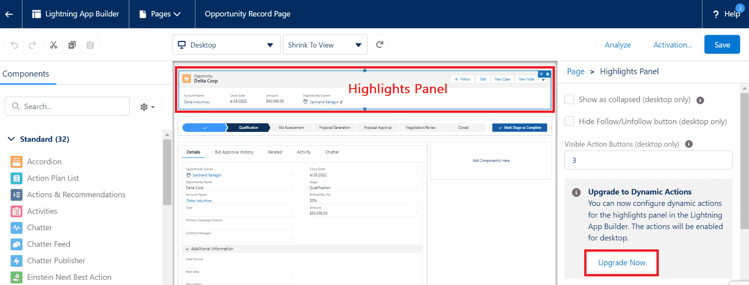Paste the copied component
749x285 pixels.
[x=90, y=45]
